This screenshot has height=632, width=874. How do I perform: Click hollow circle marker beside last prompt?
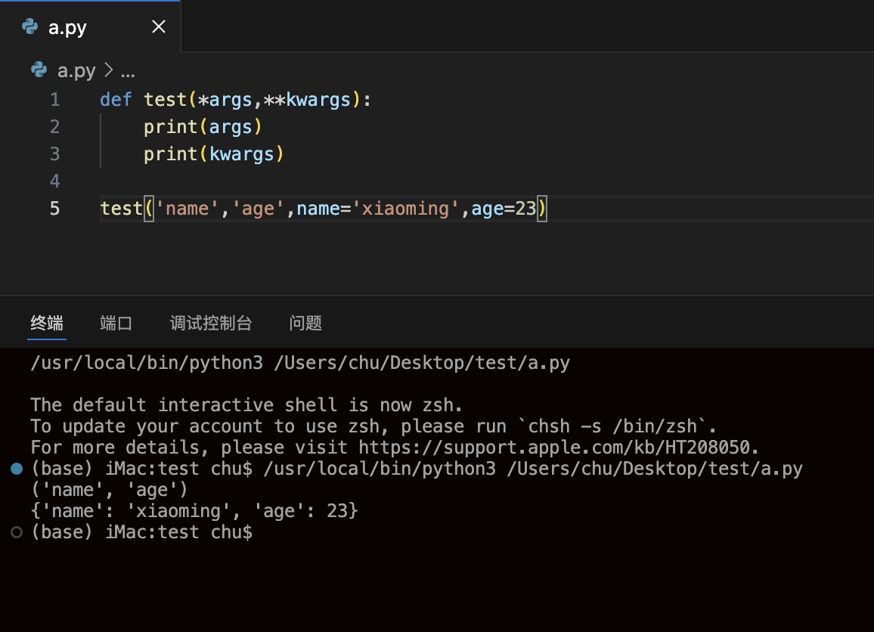pos(17,533)
